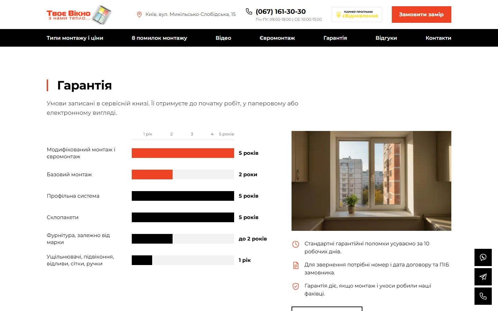Click the Склопакети warranty bar

click(x=183, y=217)
